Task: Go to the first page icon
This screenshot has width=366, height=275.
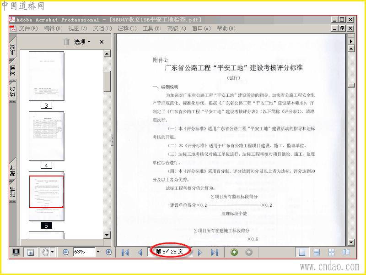Action: [x=125, y=253]
